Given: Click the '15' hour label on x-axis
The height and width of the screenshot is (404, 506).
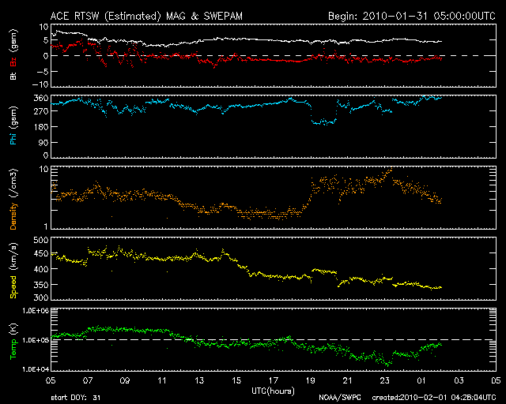Looking at the screenshot, I should 236,380.
